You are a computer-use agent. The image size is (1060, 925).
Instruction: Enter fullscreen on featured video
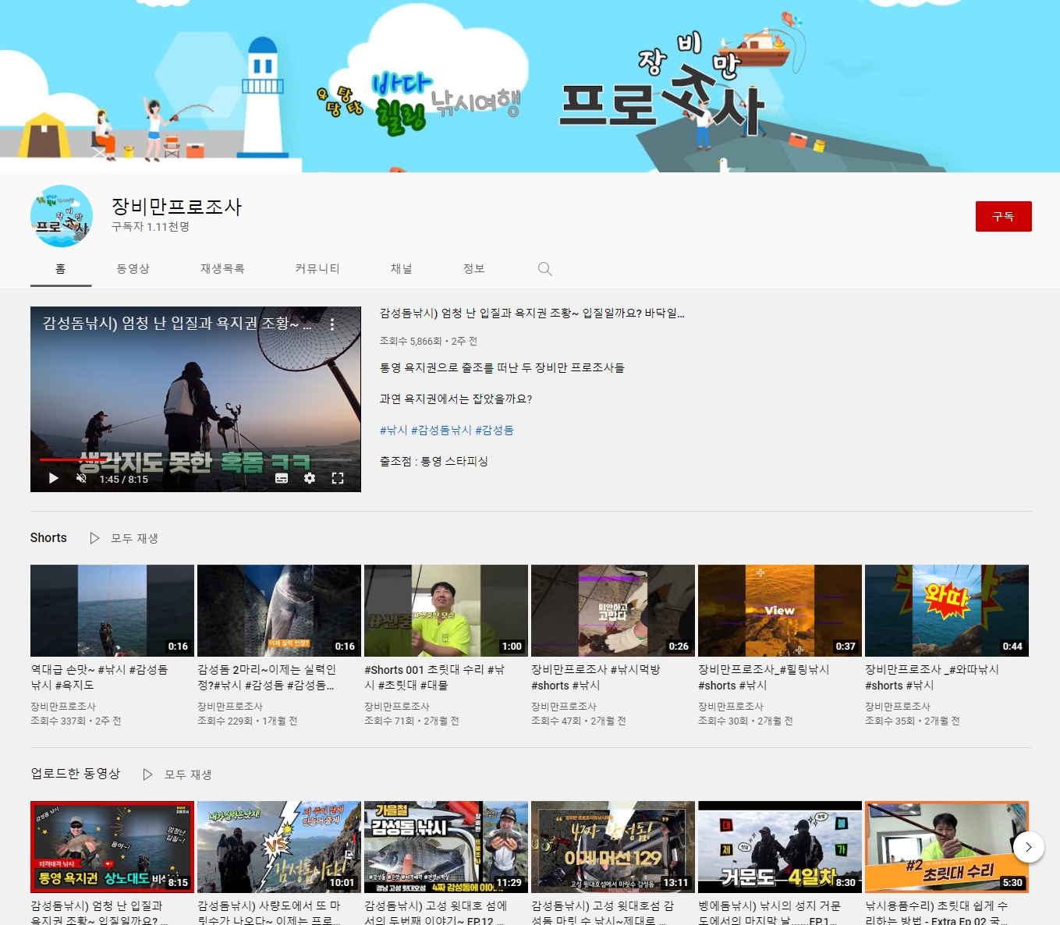(x=338, y=478)
